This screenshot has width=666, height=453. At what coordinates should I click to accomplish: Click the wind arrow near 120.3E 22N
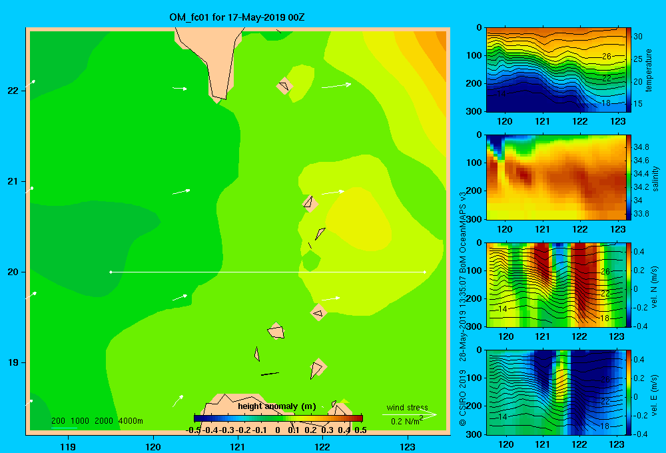pyautogui.click(x=180, y=89)
